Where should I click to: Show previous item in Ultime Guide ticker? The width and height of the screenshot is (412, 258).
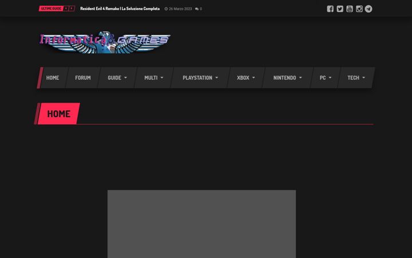coord(66,9)
